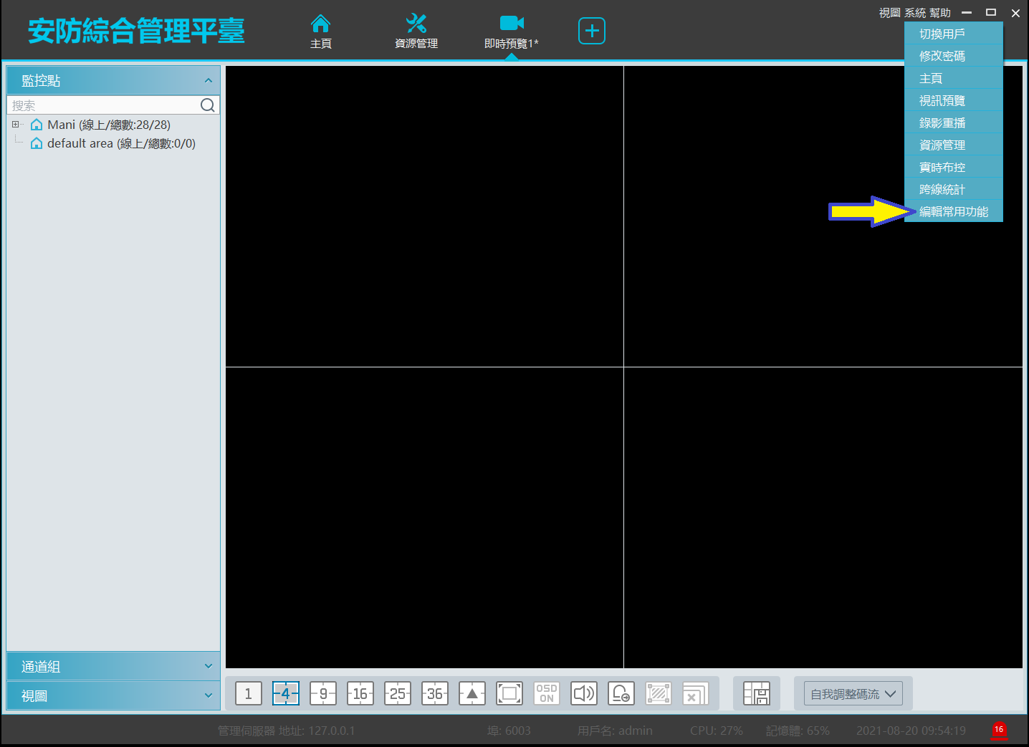Expand the Mani area tree node

tap(15, 125)
